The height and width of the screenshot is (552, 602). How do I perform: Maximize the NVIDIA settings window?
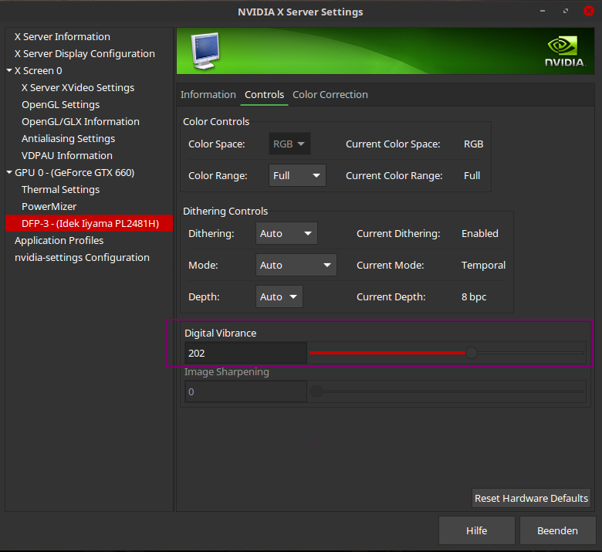click(566, 11)
